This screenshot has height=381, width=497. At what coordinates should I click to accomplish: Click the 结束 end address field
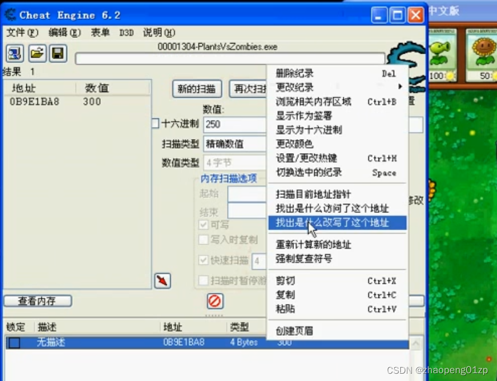click(247, 211)
